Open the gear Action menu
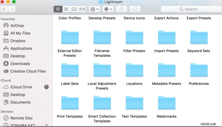 (x=108, y=9)
